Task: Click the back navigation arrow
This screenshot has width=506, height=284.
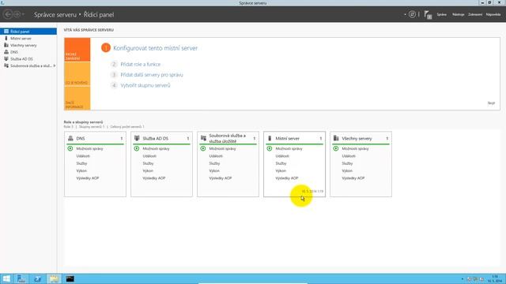Action: tap(8, 14)
